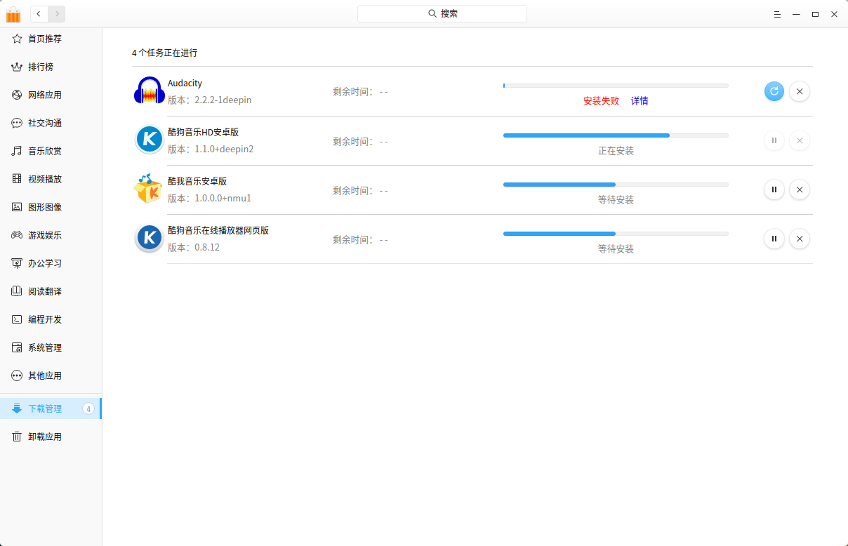Go forward with the right arrow button
This screenshot has width=848, height=546.
click(x=57, y=13)
